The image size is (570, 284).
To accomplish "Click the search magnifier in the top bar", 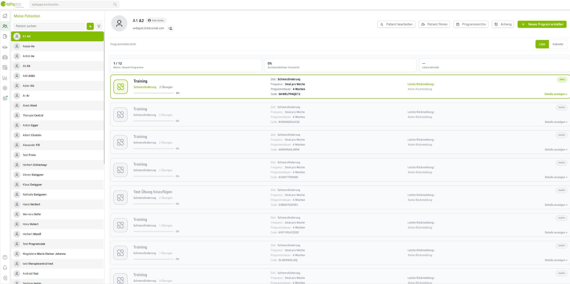I will click(x=115, y=4).
